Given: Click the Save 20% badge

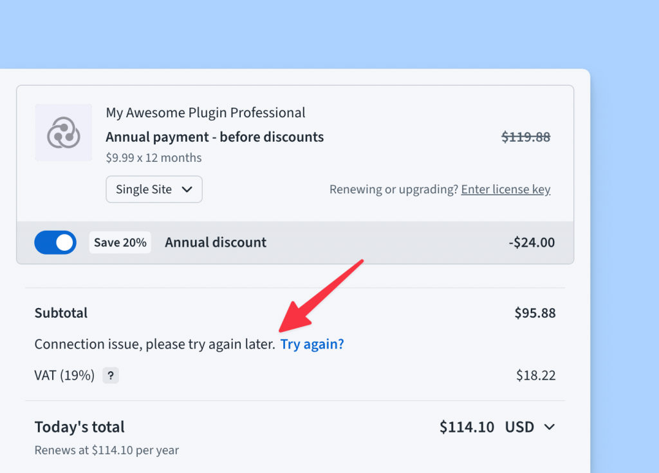Looking at the screenshot, I should click(x=120, y=242).
